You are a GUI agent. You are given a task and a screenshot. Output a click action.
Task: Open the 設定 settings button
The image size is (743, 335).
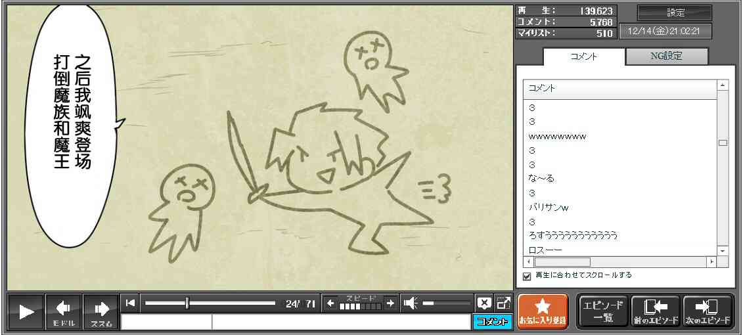tap(675, 12)
